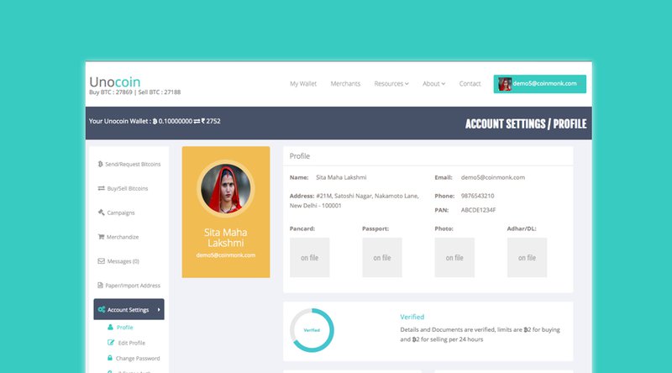
Task: Click the Photo on file box
Action: pyautogui.click(x=454, y=258)
